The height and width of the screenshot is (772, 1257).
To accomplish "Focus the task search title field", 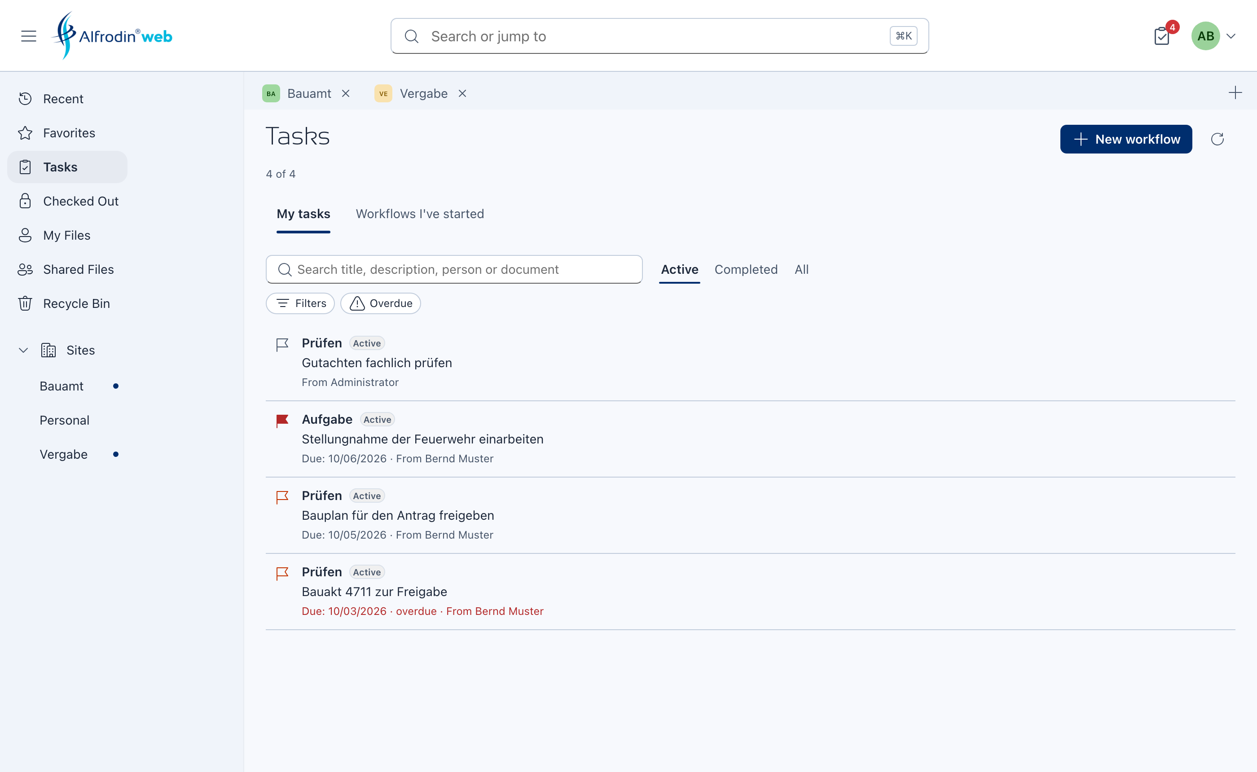I will (454, 270).
